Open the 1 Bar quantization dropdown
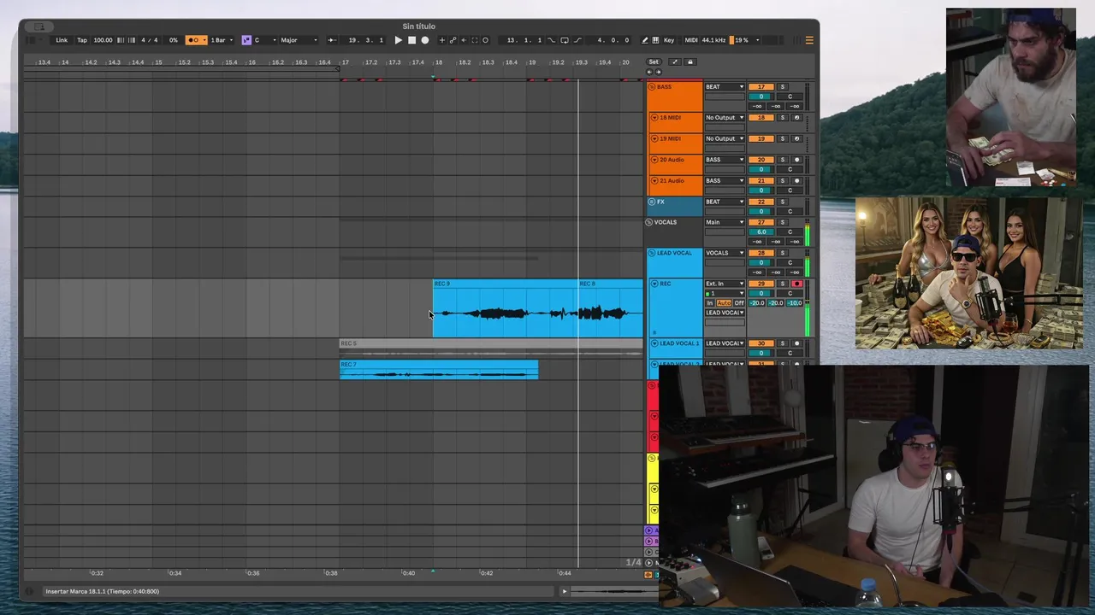The image size is (1095, 615). (x=222, y=40)
